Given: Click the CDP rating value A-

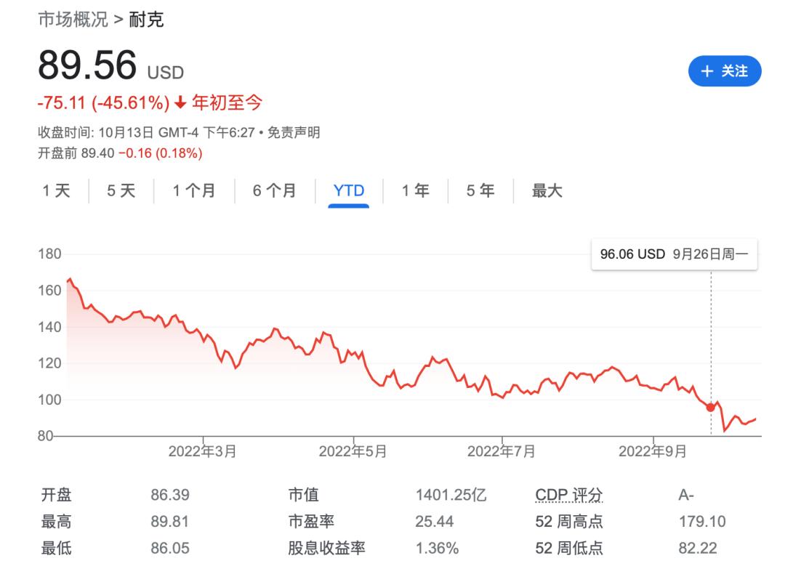Looking at the screenshot, I should (686, 495).
